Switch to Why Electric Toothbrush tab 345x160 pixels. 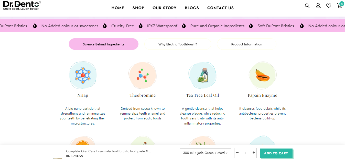178,44
